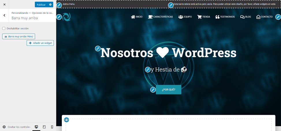Screen dimensions: 281x131
Task: Click the Publicar button
Action: pos(41,5)
